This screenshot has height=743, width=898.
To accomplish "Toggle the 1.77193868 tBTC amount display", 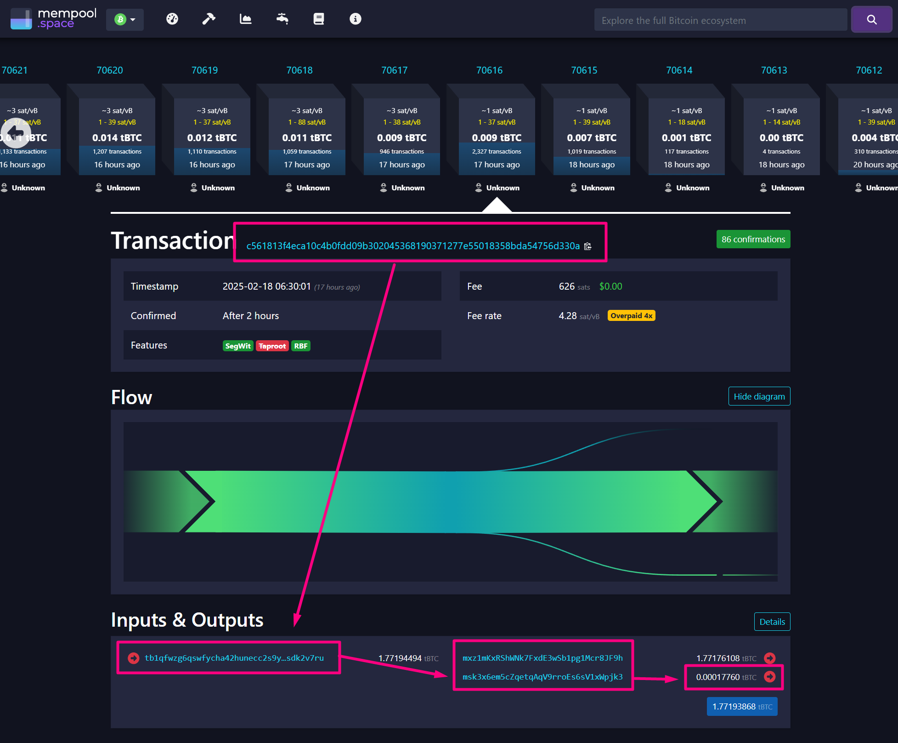I will click(742, 707).
